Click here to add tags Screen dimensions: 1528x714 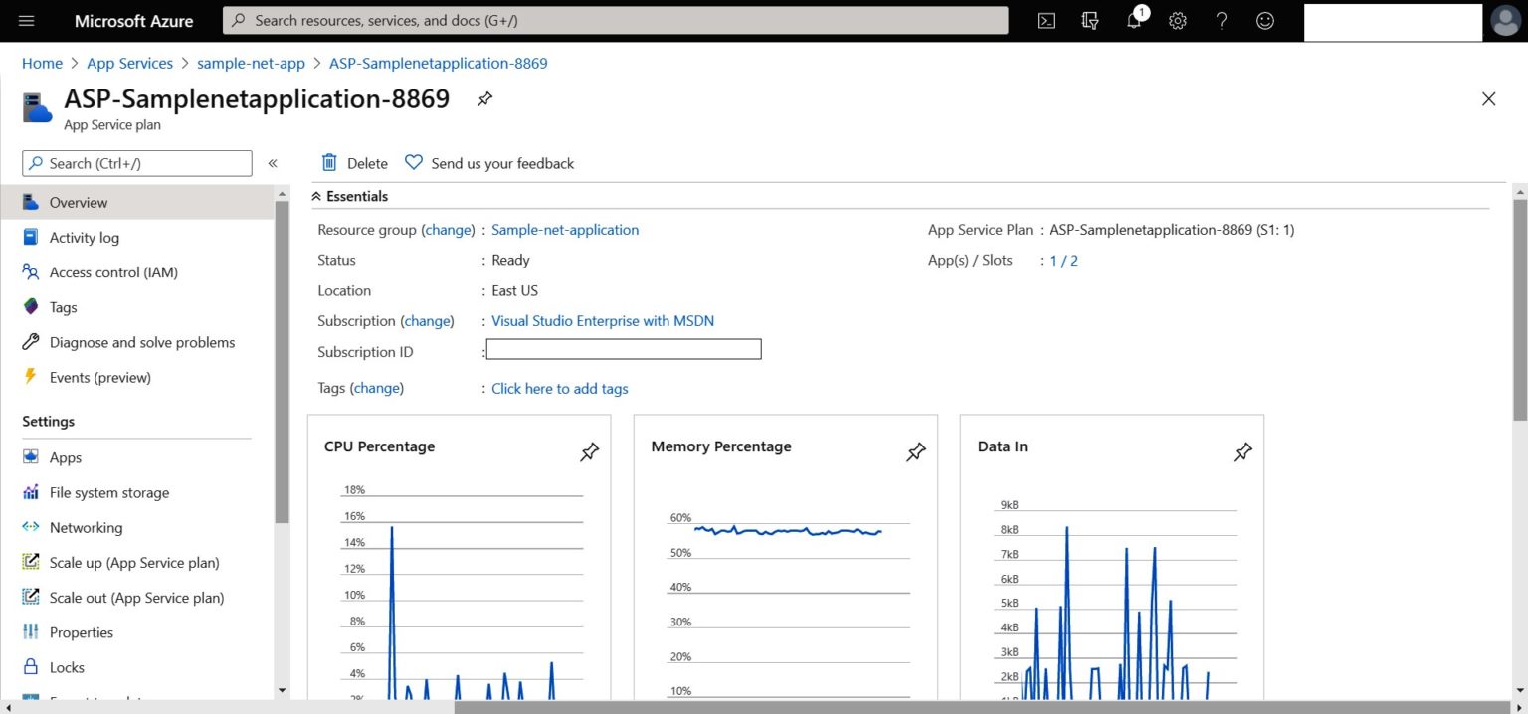coord(559,388)
